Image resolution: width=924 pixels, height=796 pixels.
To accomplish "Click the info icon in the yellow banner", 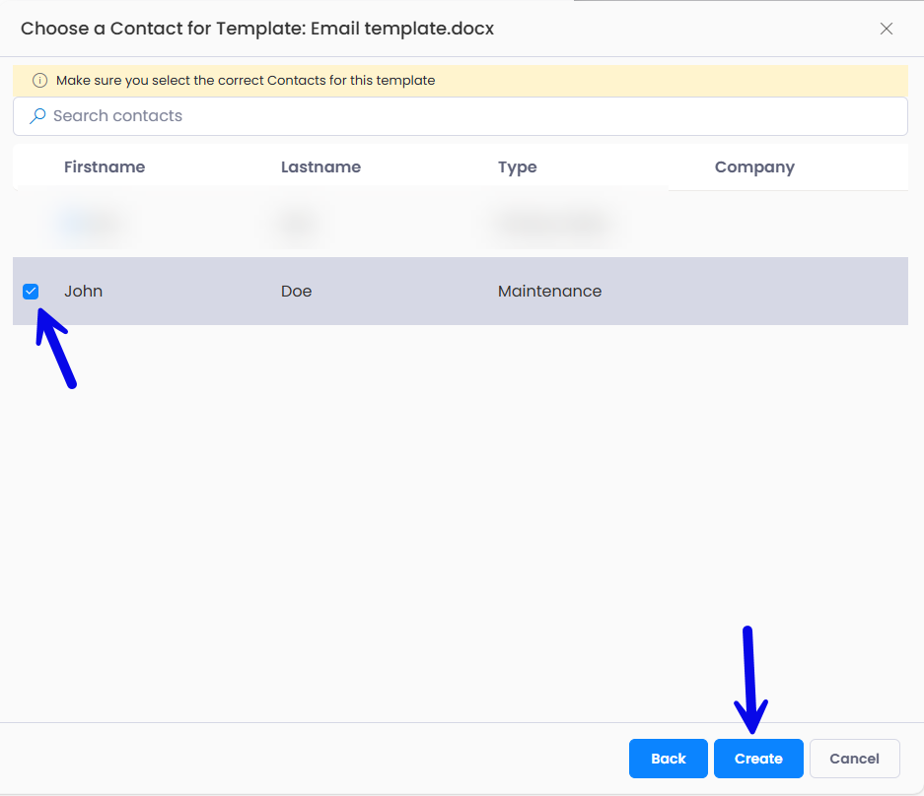I will tap(40, 81).
